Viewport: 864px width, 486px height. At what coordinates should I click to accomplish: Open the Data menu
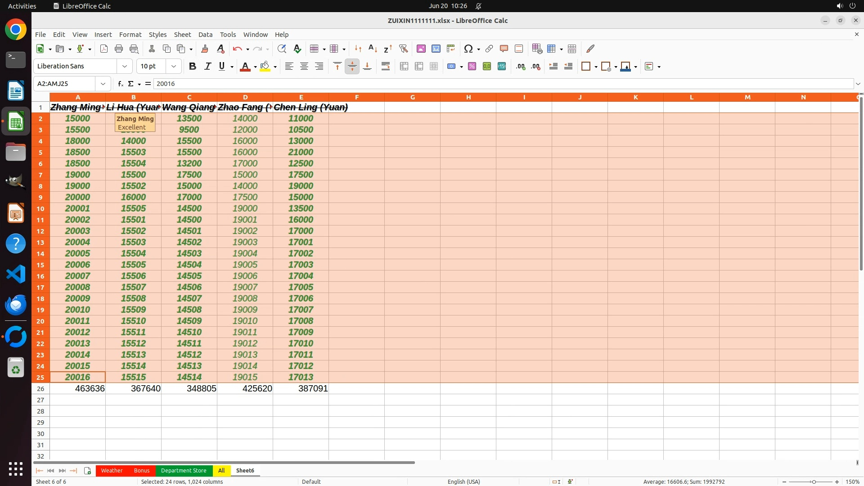pos(205,35)
